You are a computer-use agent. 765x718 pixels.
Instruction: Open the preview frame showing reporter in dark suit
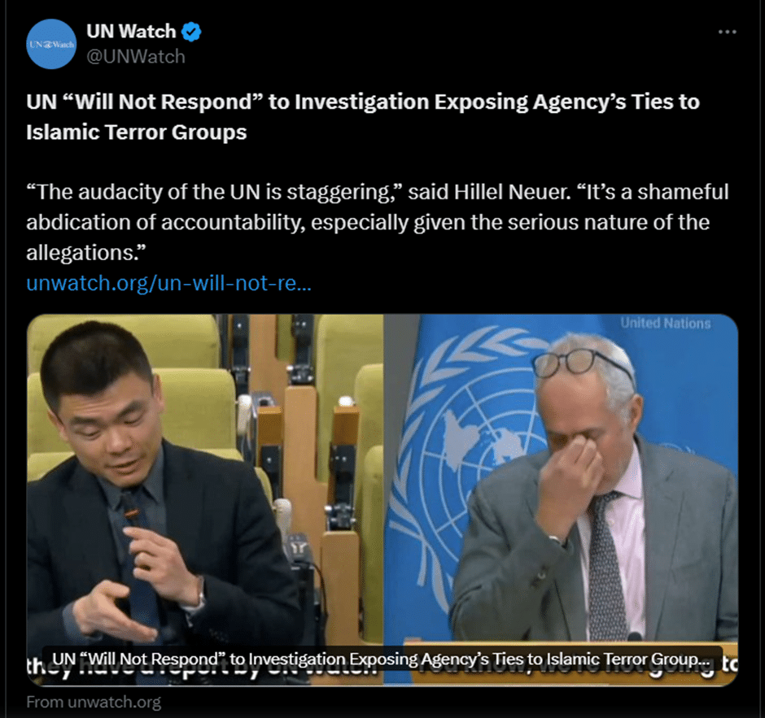pos(205,499)
